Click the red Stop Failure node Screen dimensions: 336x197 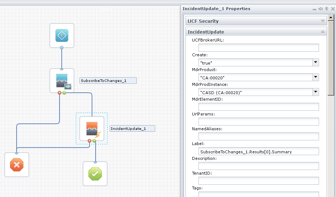tap(17, 165)
